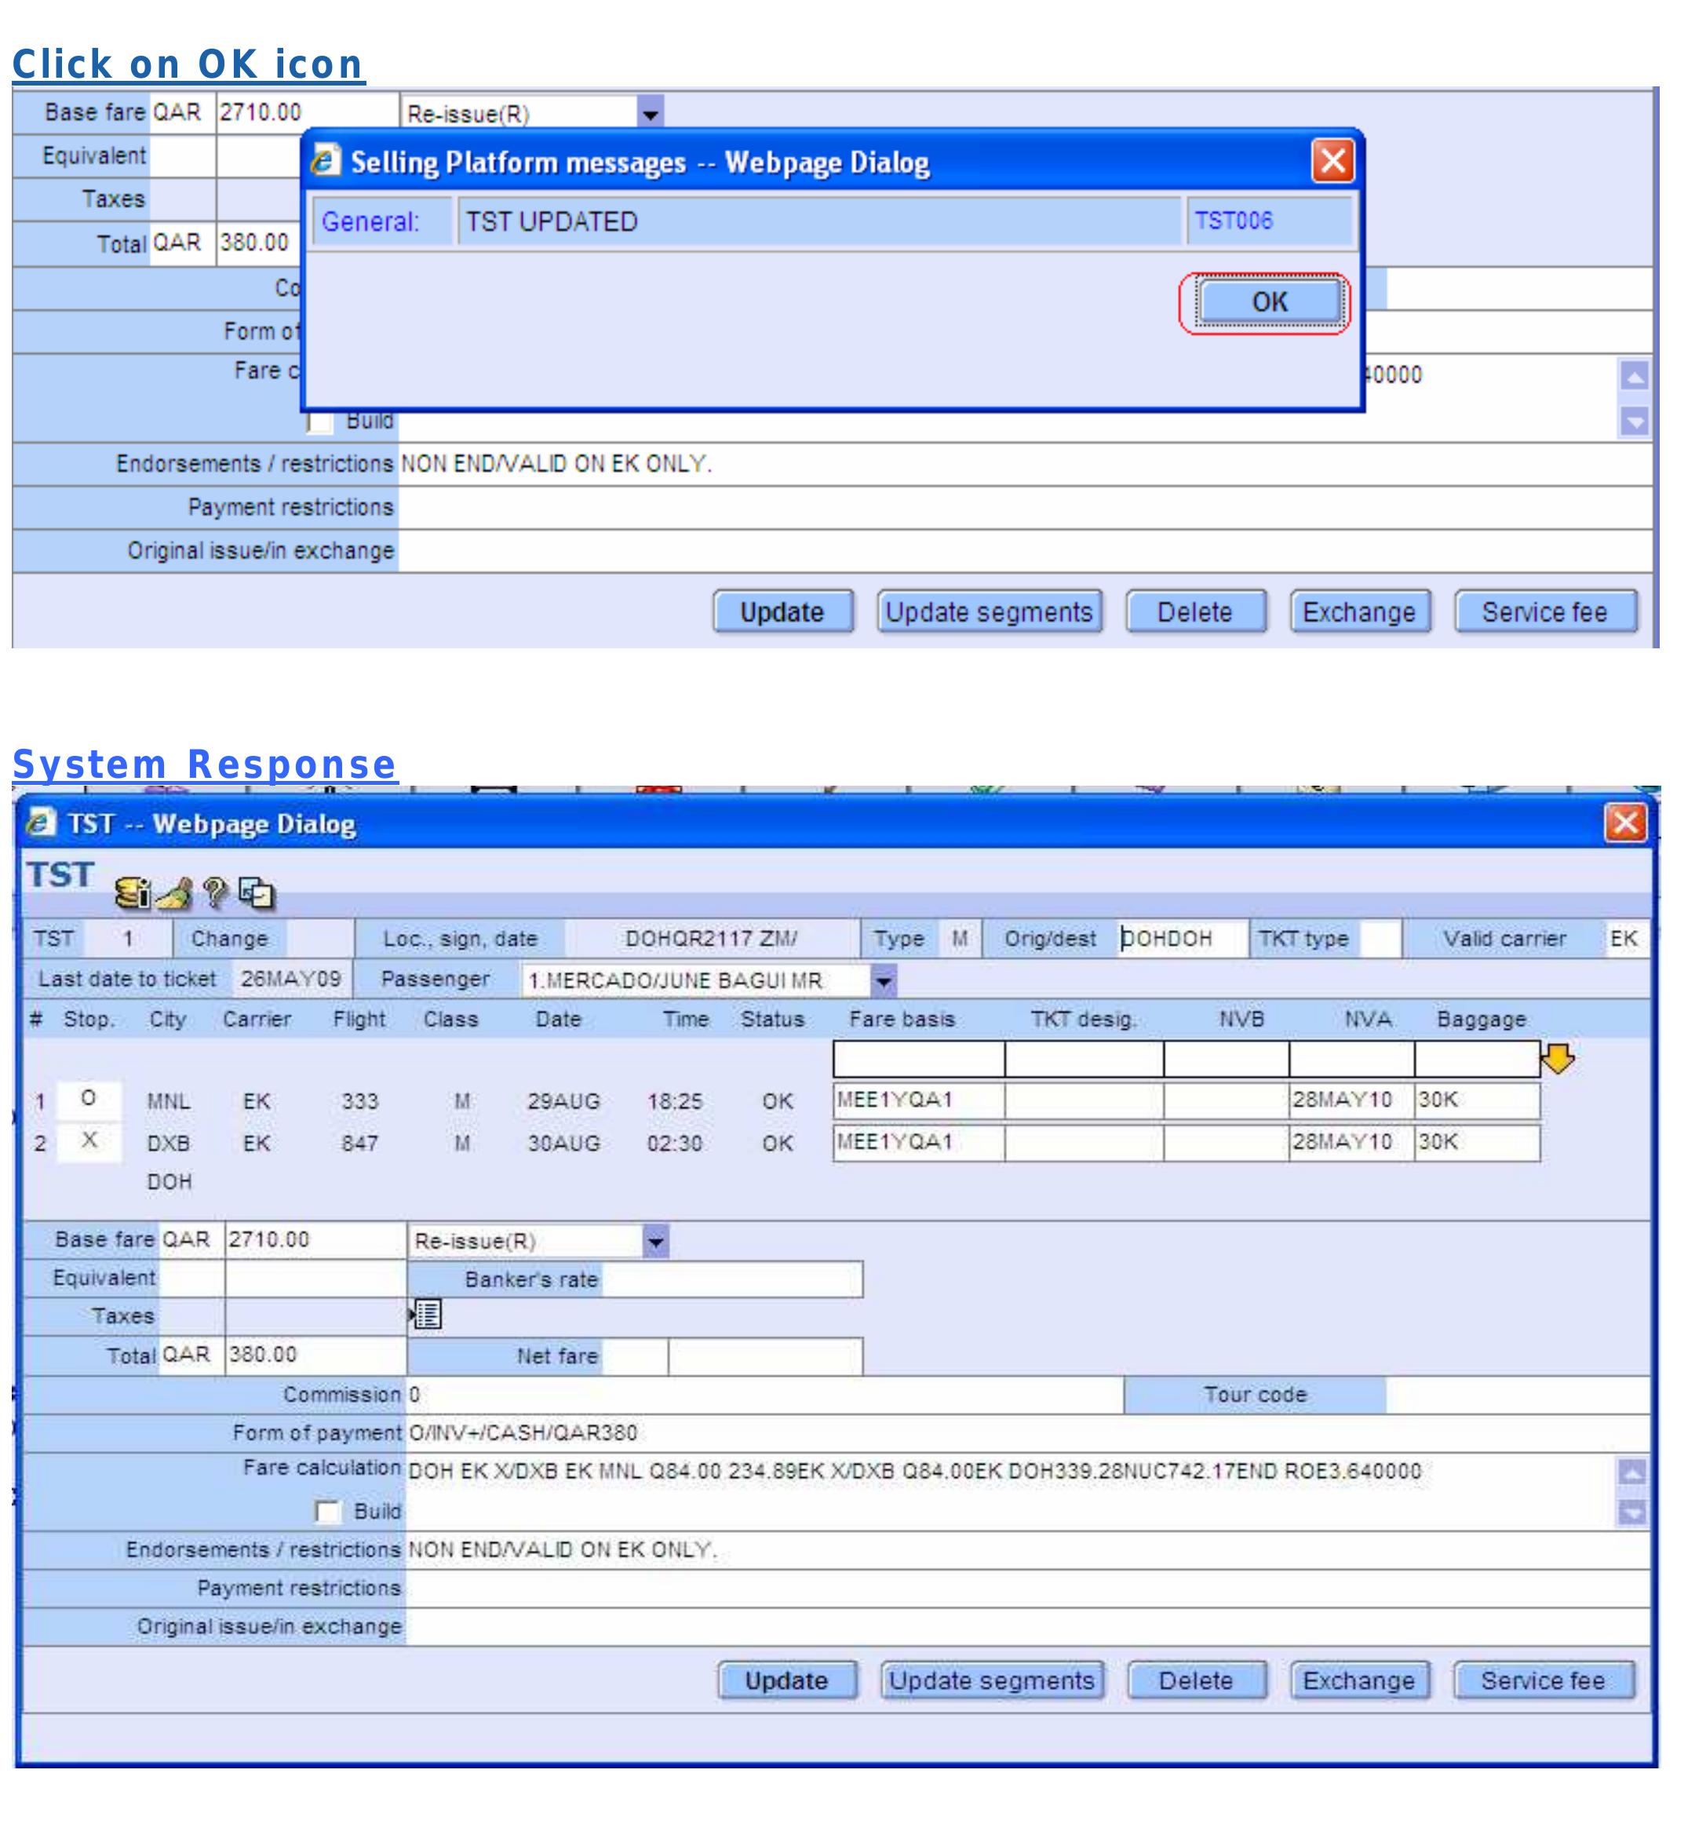1706x1828 pixels.
Task: Click OK in the Selling Platform messages dialog
Action: pyautogui.click(x=1270, y=301)
